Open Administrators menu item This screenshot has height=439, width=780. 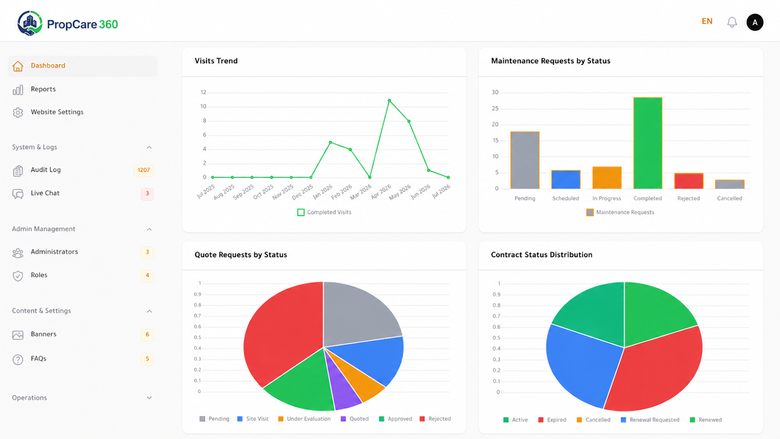82,252
